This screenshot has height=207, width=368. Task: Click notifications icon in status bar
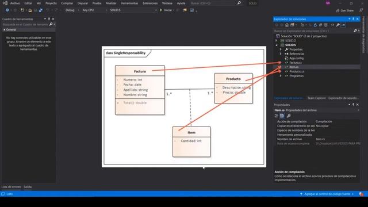[x=361, y=194]
